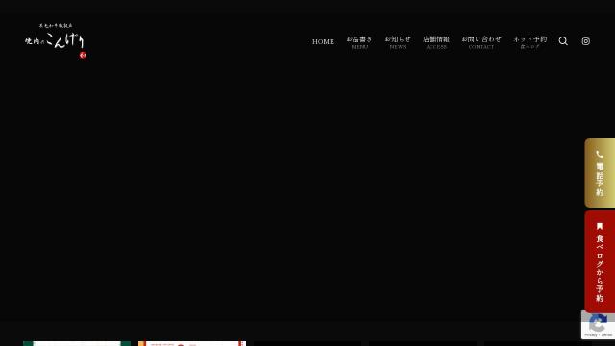This screenshot has width=615, height=346.
Task: Click the 焼肉のこんげり logo
Action: (x=56, y=40)
